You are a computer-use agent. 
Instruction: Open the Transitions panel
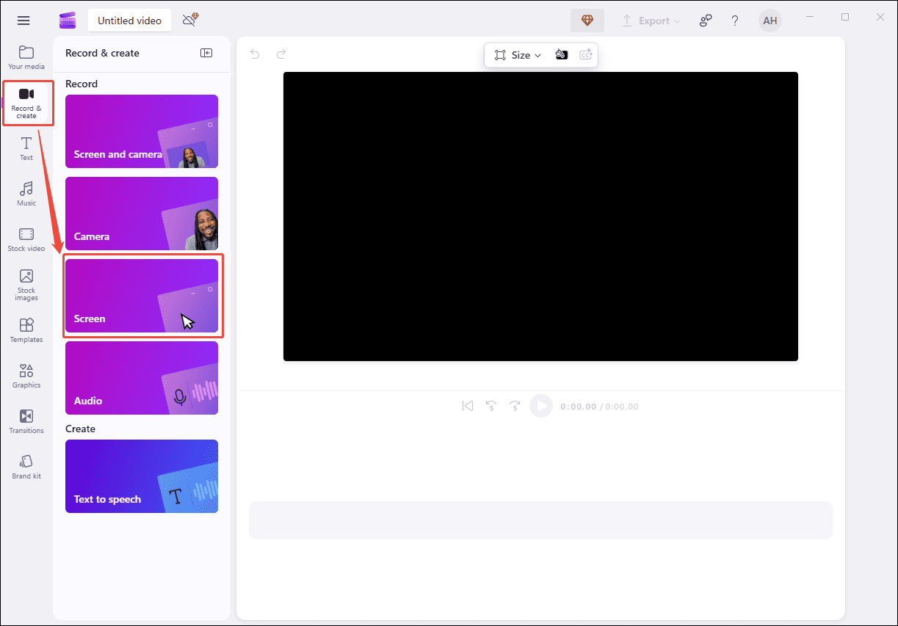pos(26,421)
